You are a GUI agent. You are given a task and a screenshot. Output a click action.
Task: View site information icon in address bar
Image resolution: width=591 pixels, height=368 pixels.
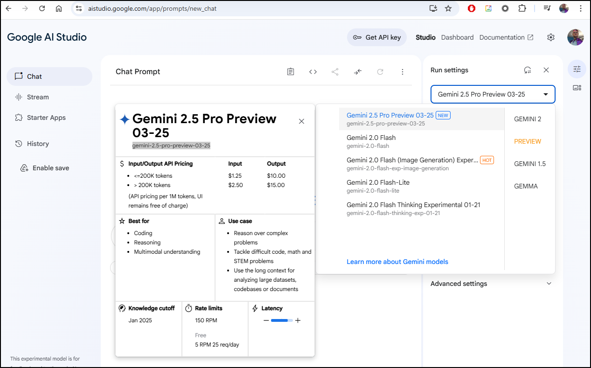tap(78, 8)
